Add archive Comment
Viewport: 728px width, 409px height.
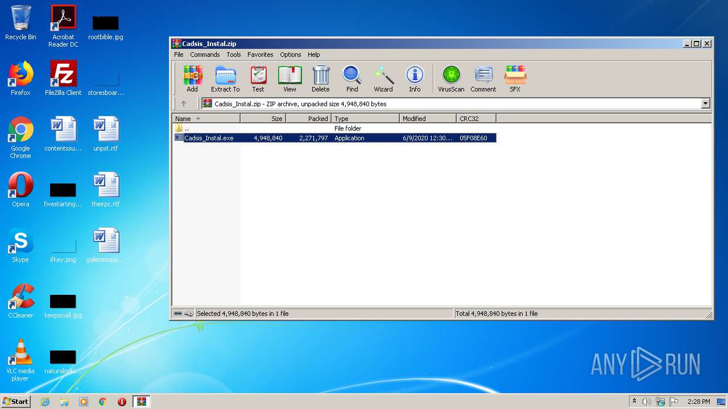[x=483, y=78]
